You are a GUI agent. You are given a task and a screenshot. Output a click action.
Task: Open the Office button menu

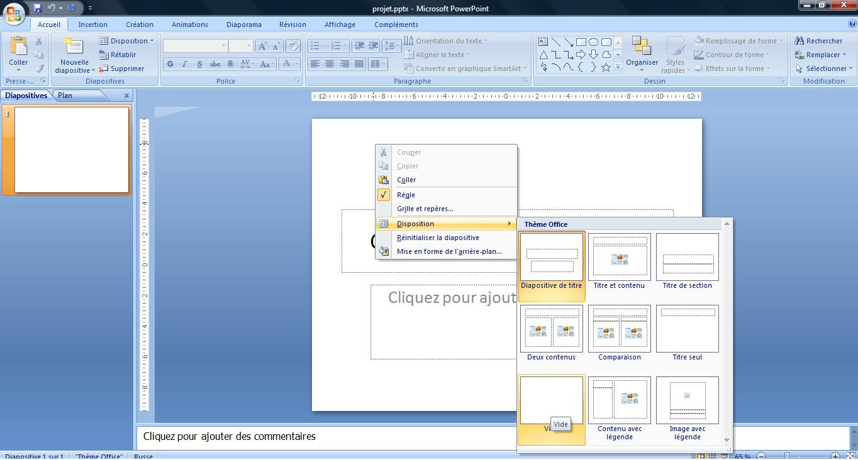coord(14,14)
